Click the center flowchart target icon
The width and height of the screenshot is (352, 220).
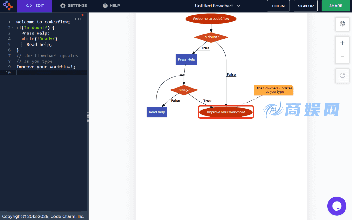[x=342, y=24]
